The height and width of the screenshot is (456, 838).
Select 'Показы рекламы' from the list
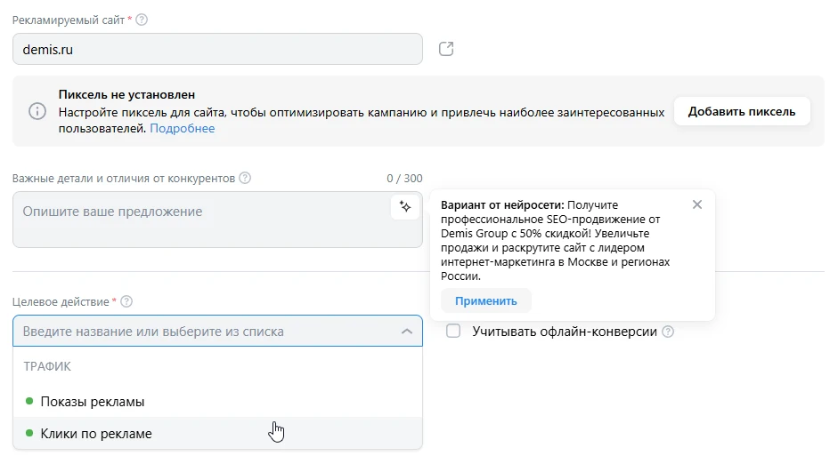pyautogui.click(x=93, y=402)
